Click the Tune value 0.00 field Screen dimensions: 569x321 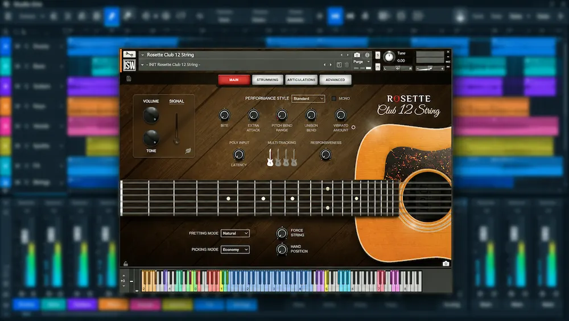pos(401,61)
